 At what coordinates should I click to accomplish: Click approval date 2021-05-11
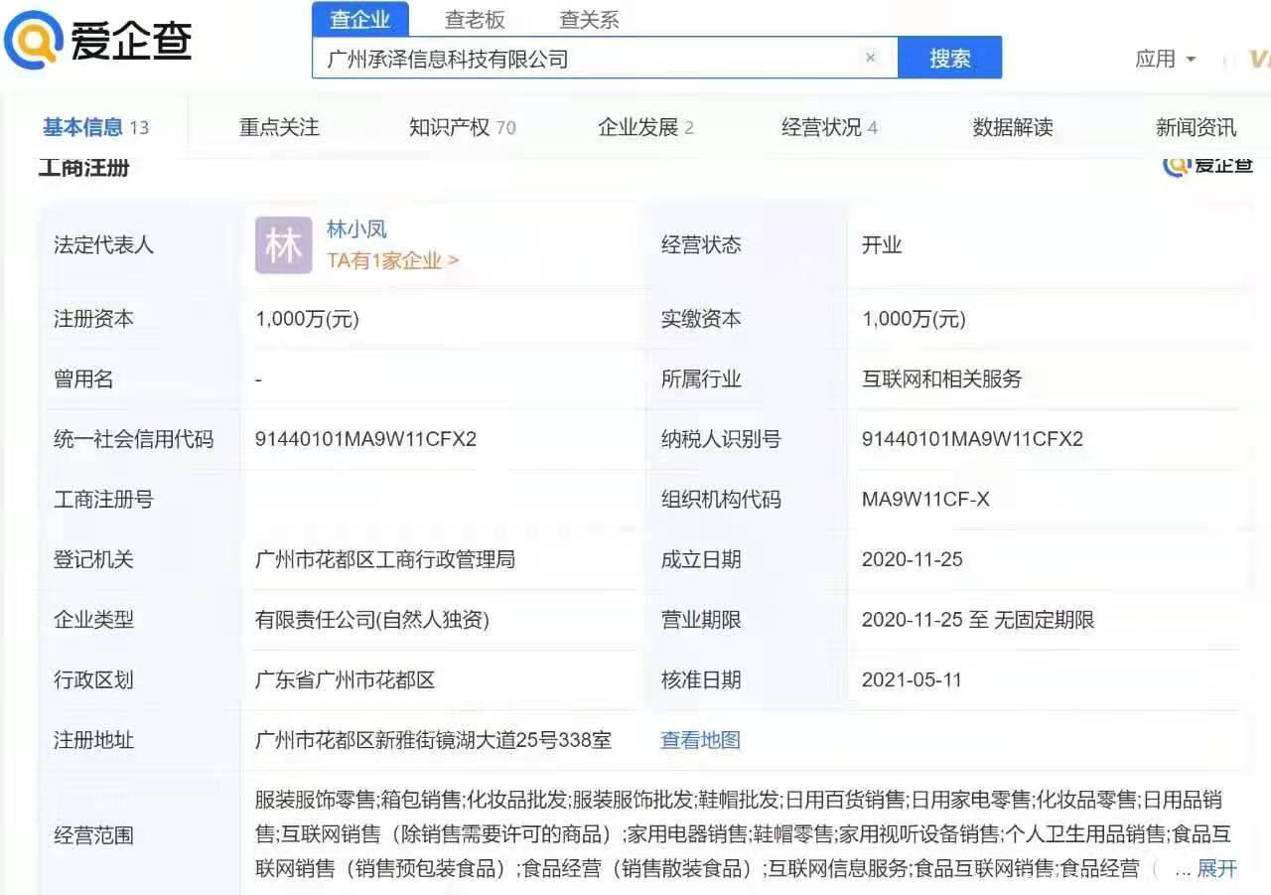coord(912,680)
